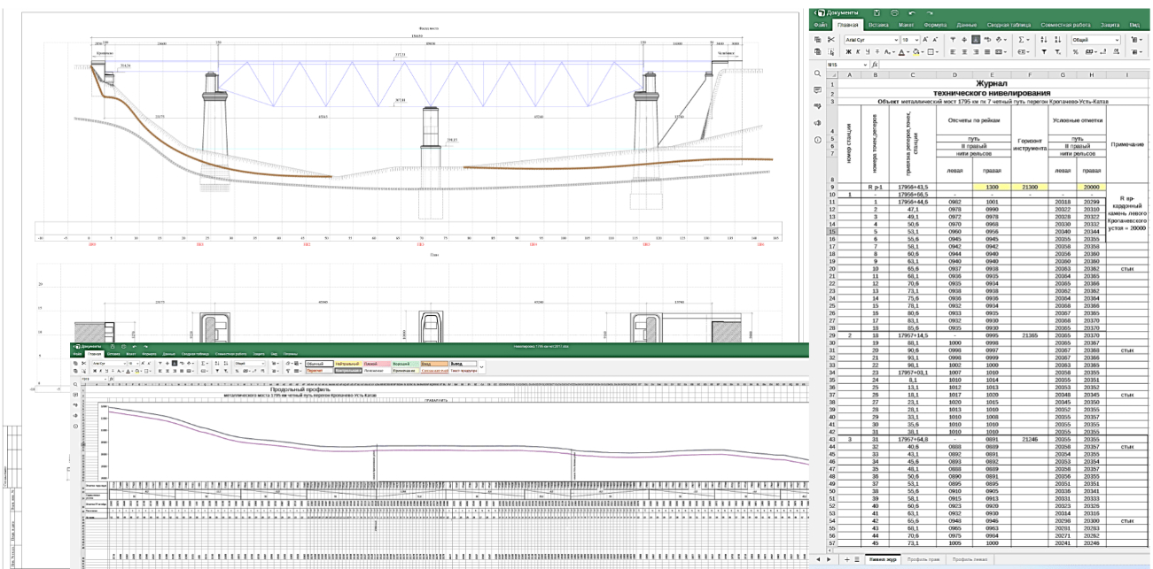Screen dimensions: 1153x569
Task: Toggle italic (К) formatting in right spreadsheet
Action: tap(859, 52)
